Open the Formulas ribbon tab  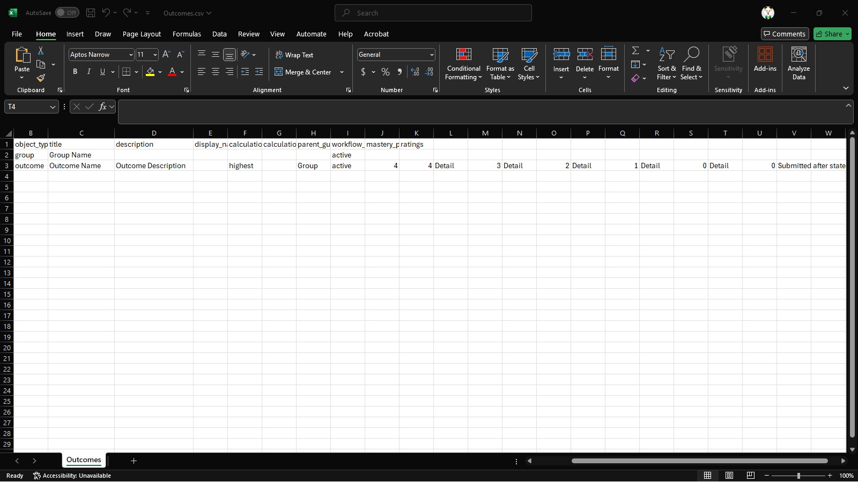[187, 34]
